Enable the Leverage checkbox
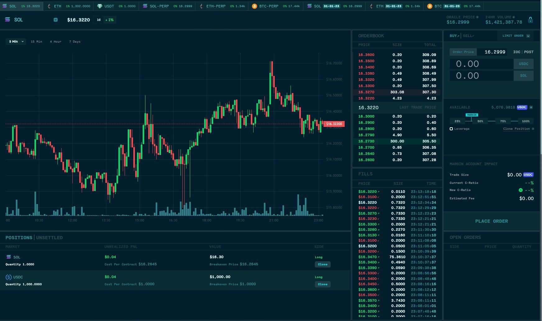This screenshot has height=321, width=542. [x=451, y=128]
